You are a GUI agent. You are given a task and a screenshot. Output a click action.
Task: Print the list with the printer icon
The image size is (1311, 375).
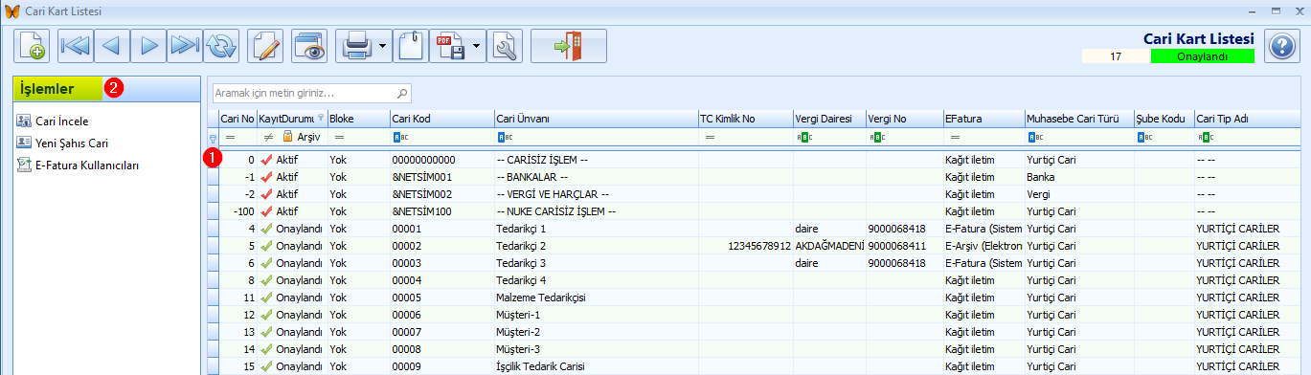coord(356,45)
